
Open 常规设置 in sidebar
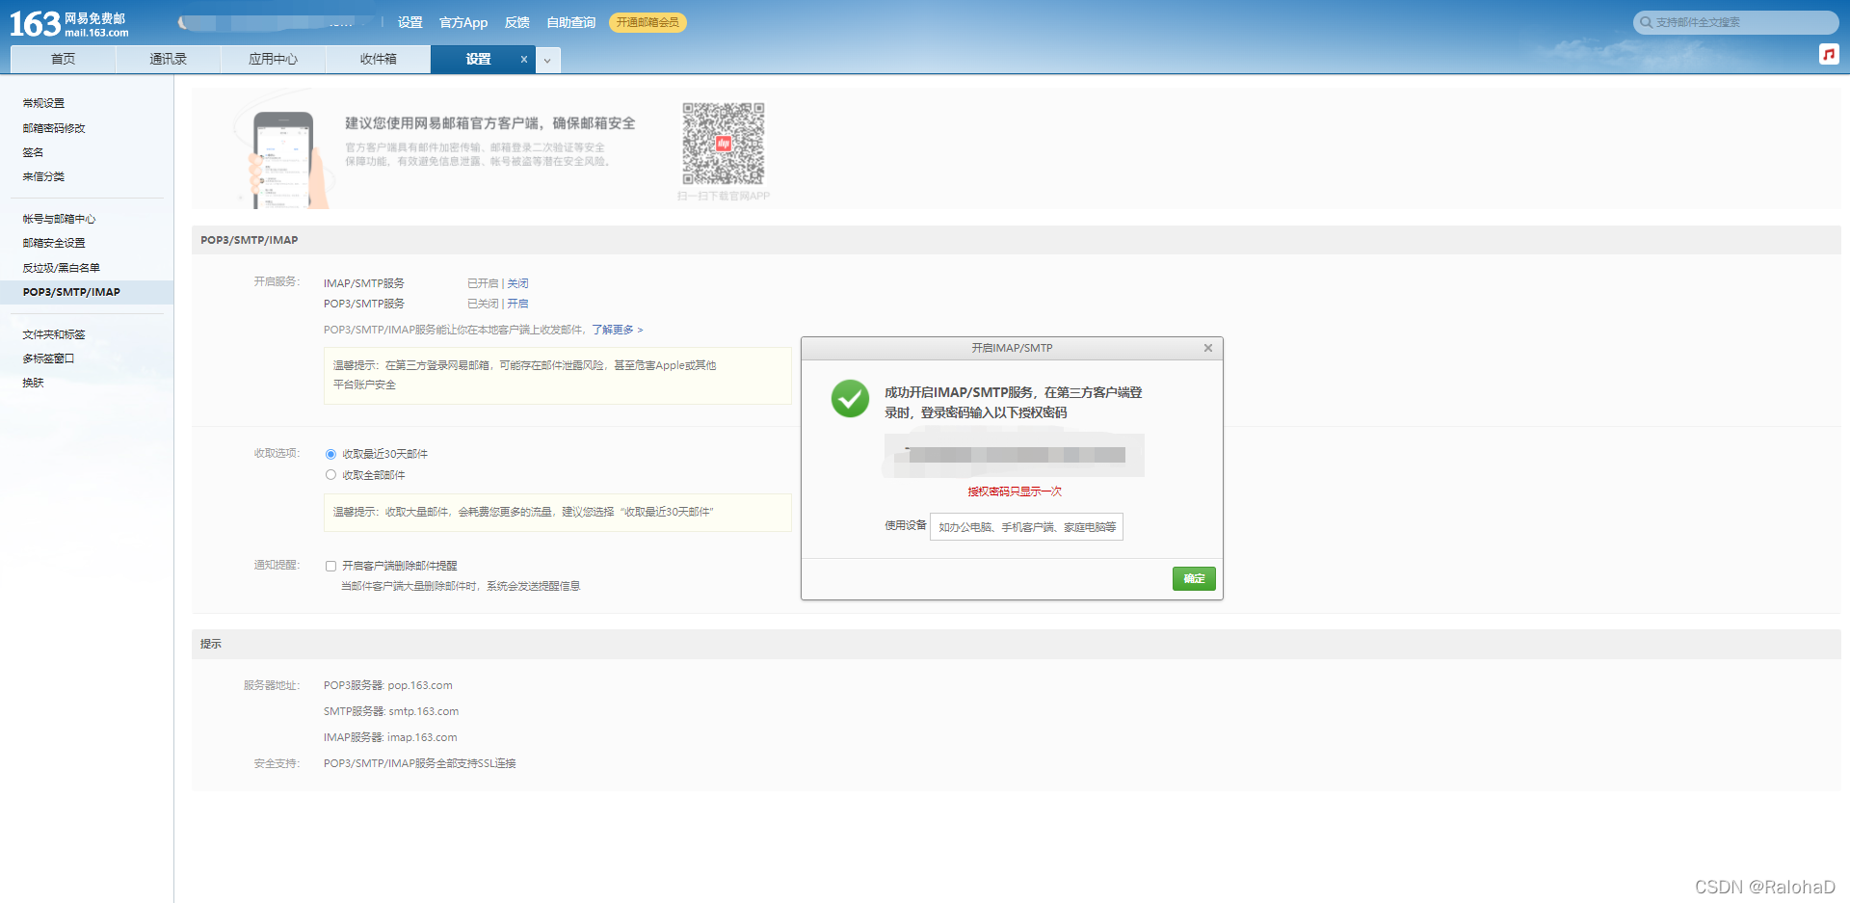tap(43, 103)
